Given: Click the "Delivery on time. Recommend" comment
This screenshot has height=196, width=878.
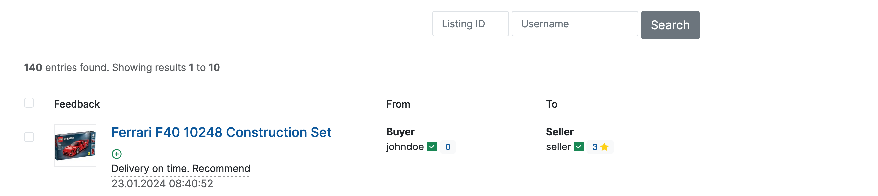Looking at the screenshot, I should coord(181,169).
